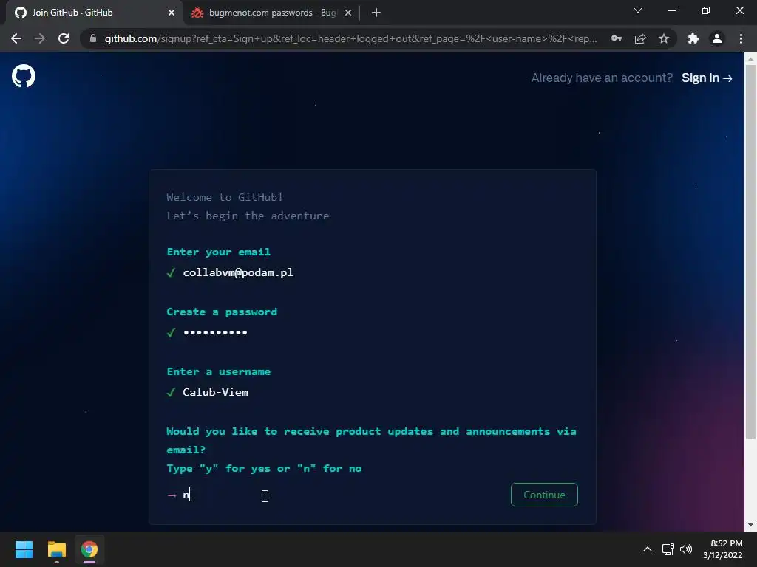Open a new browser tab
757x567 pixels.
(376, 13)
